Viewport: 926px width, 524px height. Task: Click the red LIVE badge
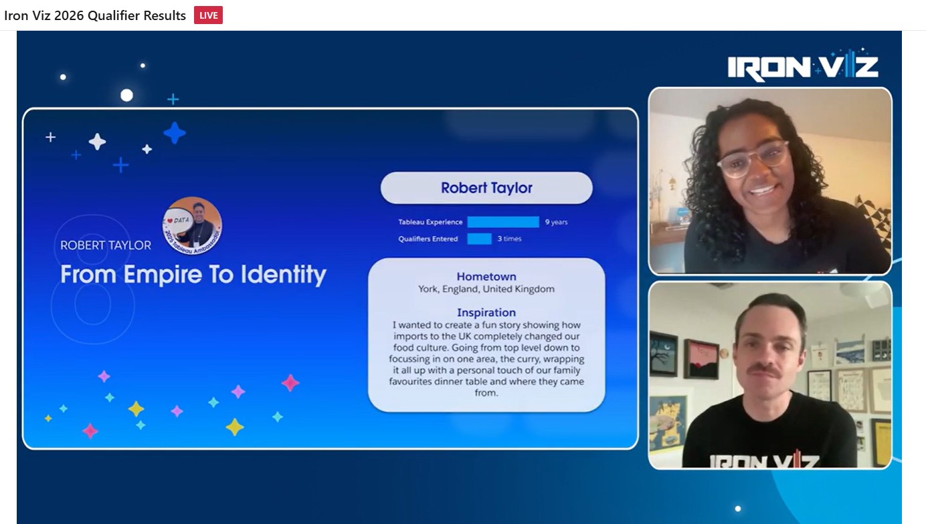(208, 15)
